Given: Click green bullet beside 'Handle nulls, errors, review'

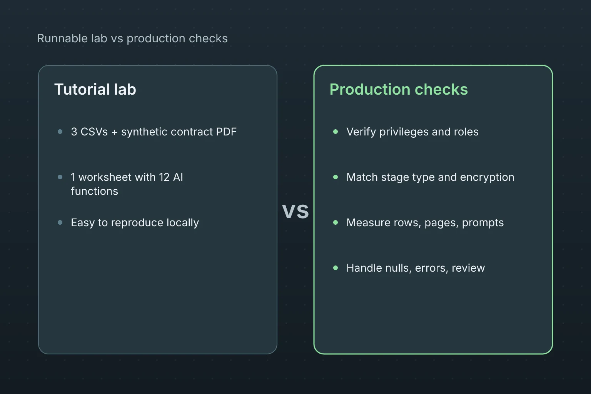Looking at the screenshot, I should [336, 268].
